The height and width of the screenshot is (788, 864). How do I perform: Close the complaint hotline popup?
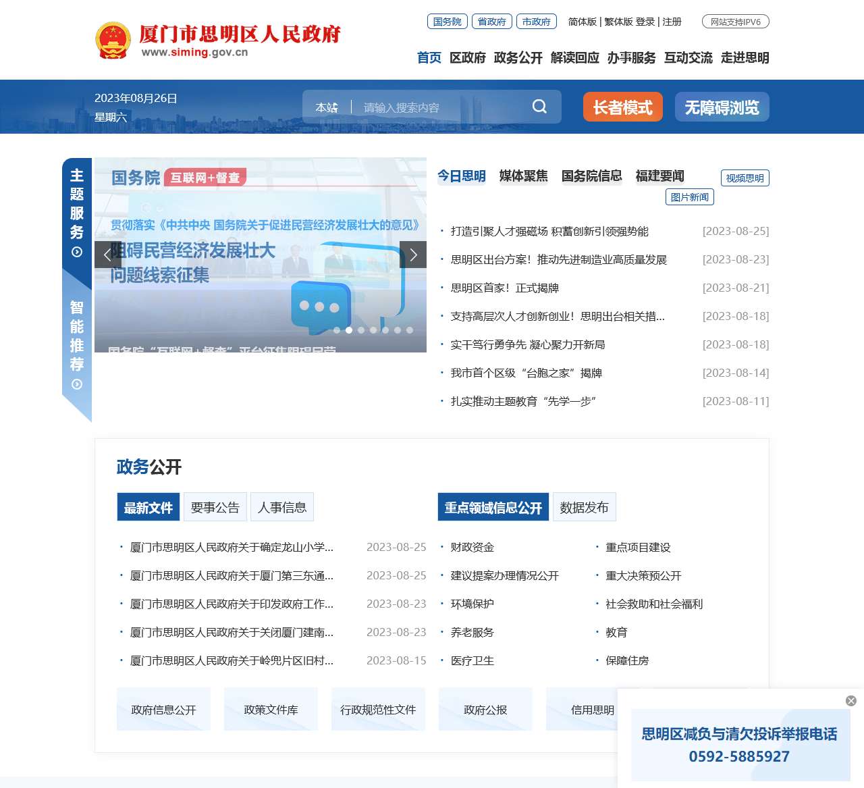[x=851, y=701]
